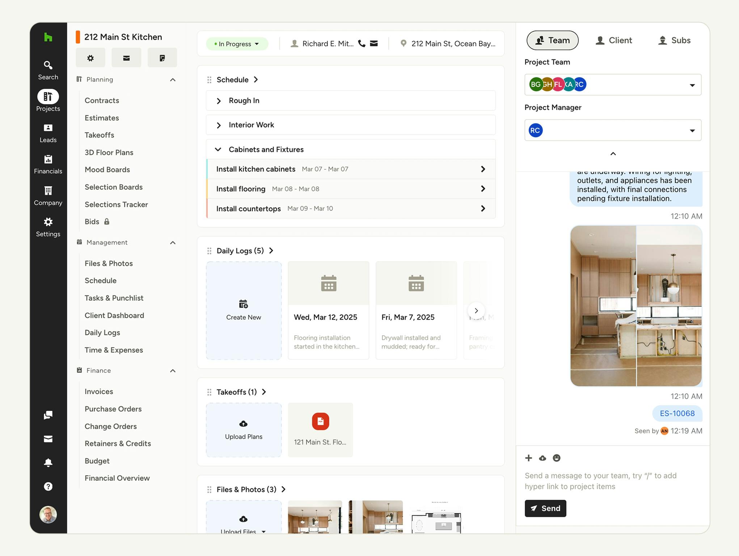This screenshot has height=556, width=739.
Task: Click the cloud upload icon in composer
Action: [542, 458]
